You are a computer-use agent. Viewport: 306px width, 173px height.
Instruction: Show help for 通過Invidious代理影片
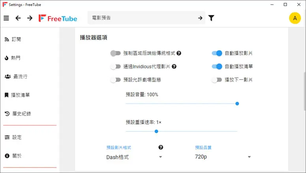pos(174,67)
